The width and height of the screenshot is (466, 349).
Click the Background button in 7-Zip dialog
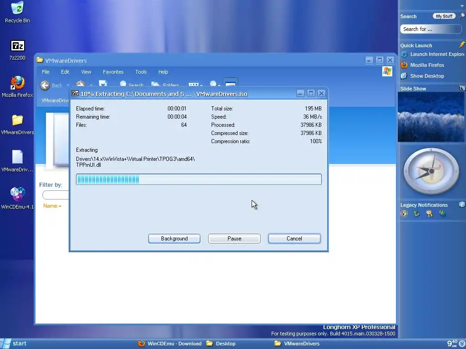coord(174,239)
